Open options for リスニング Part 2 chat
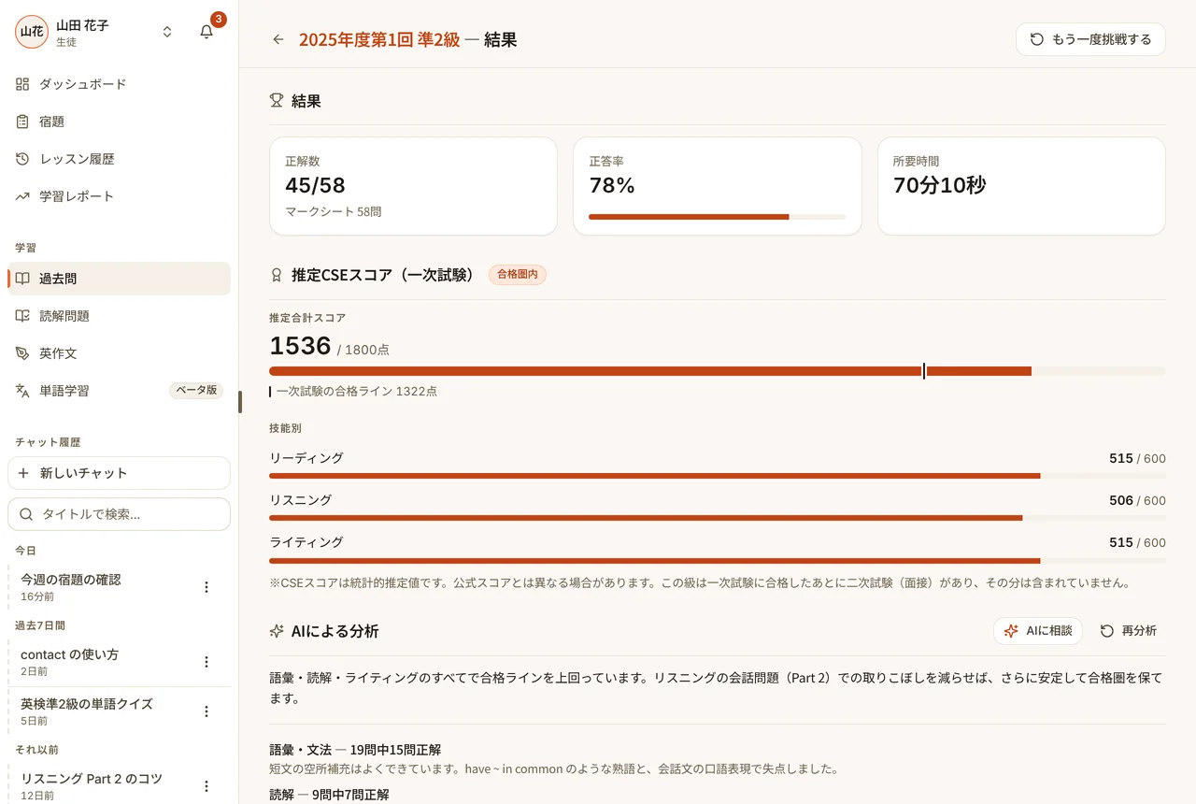 (x=206, y=786)
